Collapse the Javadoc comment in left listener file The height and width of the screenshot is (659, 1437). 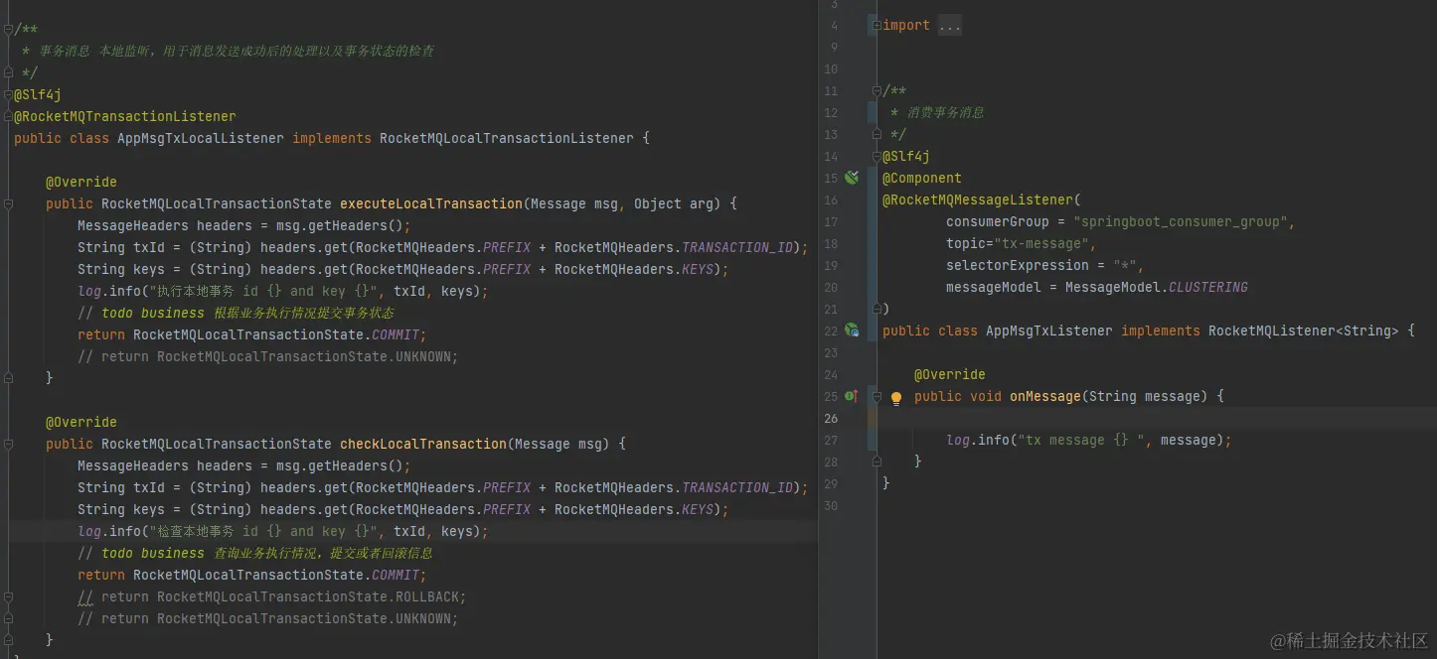pyautogui.click(x=8, y=30)
